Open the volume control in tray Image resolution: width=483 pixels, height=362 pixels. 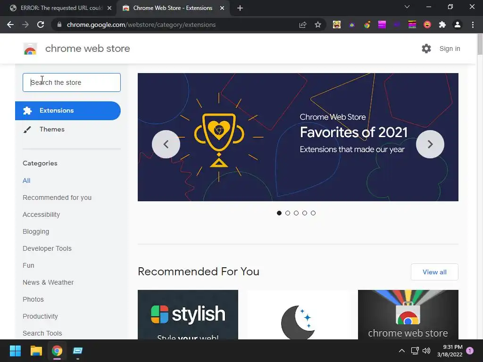(x=426, y=351)
